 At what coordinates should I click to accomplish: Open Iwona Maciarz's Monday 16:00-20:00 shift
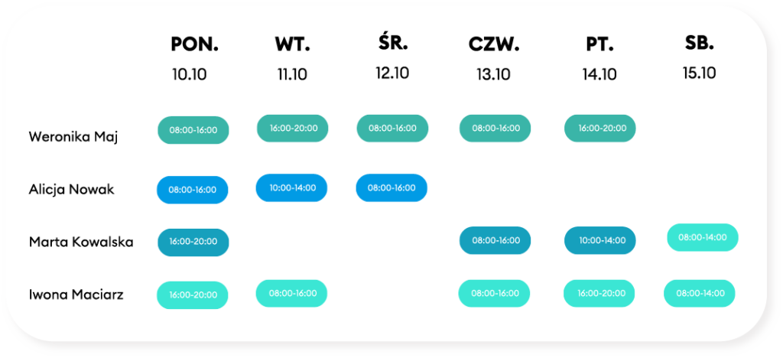(x=192, y=295)
